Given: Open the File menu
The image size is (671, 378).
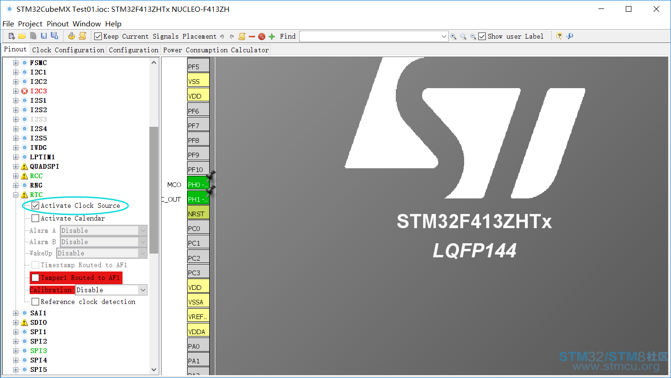Looking at the screenshot, I should pos(8,24).
